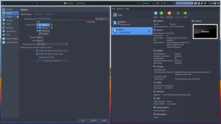This screenshot has width=221, height=124.
Task: Open TPM dropdown
Action: (40, 41)
